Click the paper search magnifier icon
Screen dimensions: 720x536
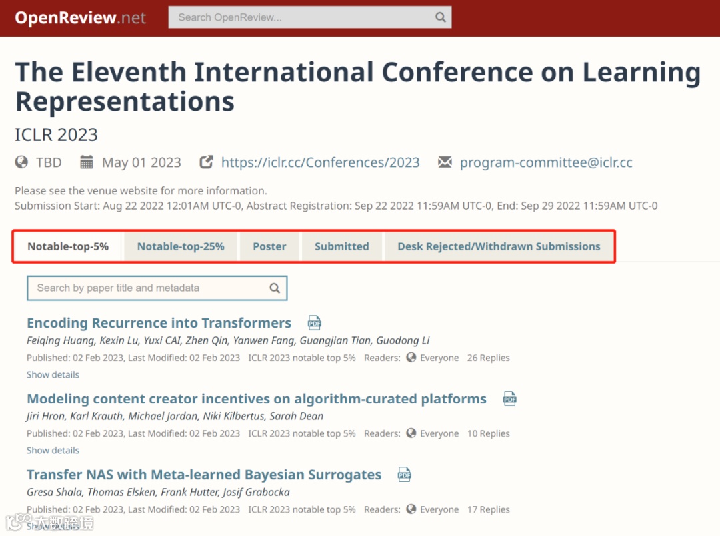click(x=275, y=288)
